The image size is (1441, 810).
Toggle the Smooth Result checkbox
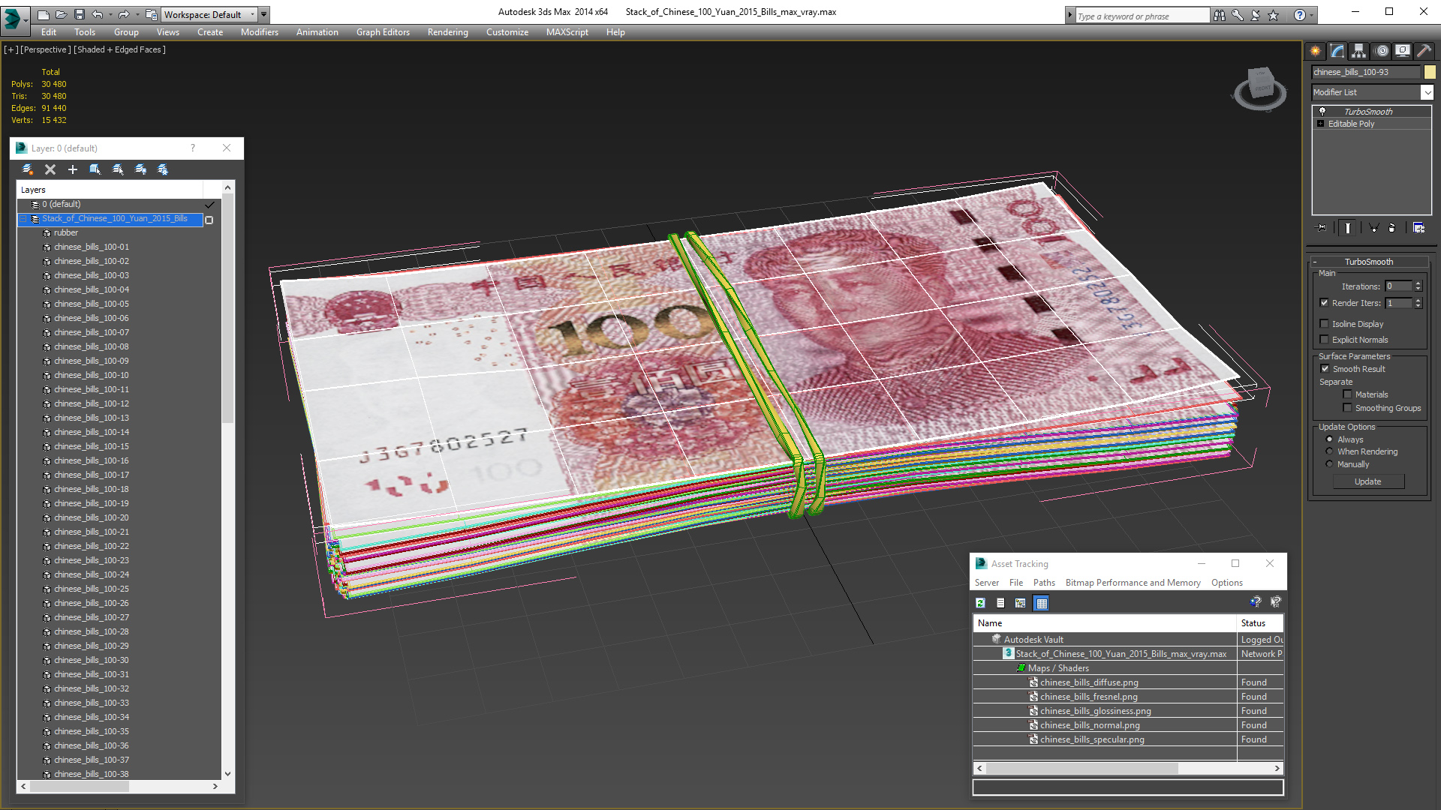pos(1325,369)
